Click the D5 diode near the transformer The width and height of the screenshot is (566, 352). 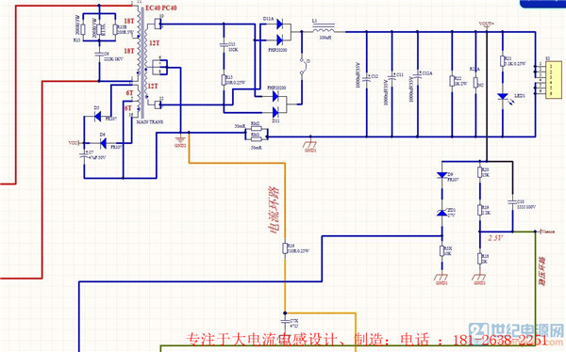(x=97, y=117)
